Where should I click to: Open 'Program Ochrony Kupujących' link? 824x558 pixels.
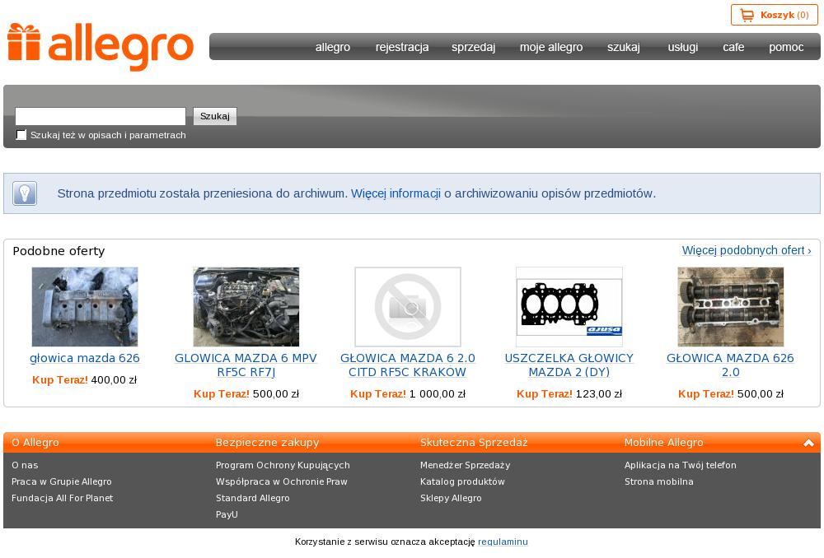tap(283, 465)
